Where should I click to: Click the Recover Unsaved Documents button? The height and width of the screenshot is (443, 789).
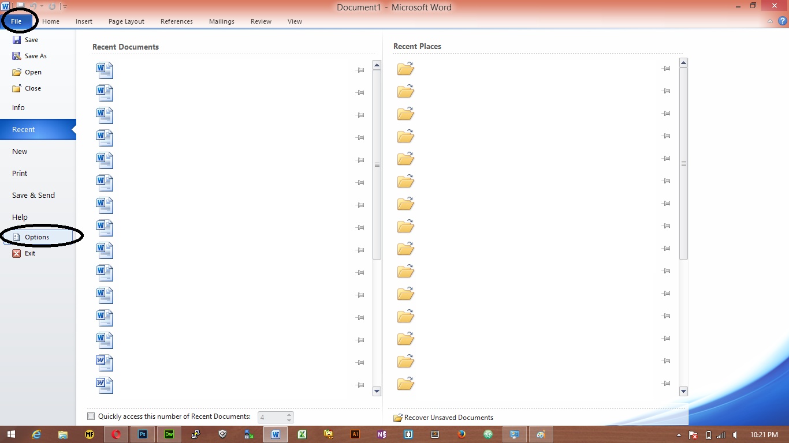[443, 418]
